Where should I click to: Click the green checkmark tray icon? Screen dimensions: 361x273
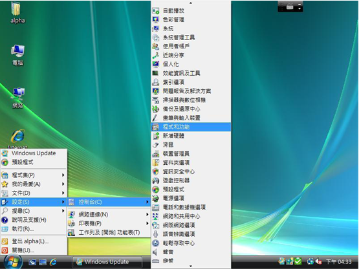pos(298,261)
